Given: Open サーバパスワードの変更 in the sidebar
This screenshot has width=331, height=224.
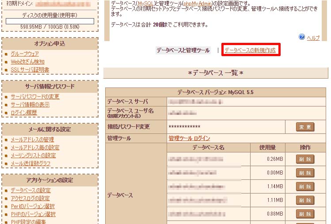Looking at the screenshot, I should pos(35,97).
